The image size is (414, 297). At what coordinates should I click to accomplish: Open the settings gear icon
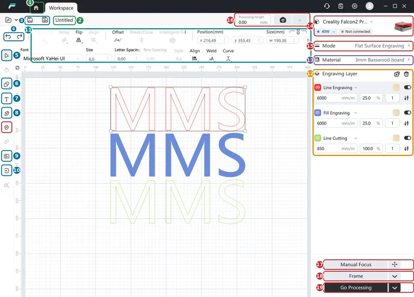(x=354, y=6)
